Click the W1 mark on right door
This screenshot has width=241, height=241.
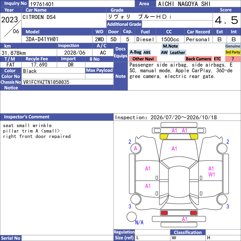211,175
